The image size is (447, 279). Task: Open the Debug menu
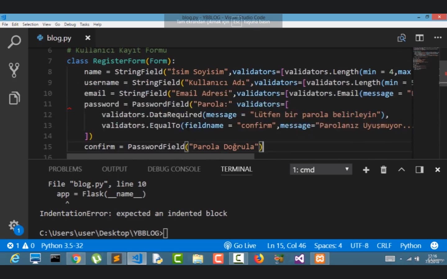pos(70,24)
